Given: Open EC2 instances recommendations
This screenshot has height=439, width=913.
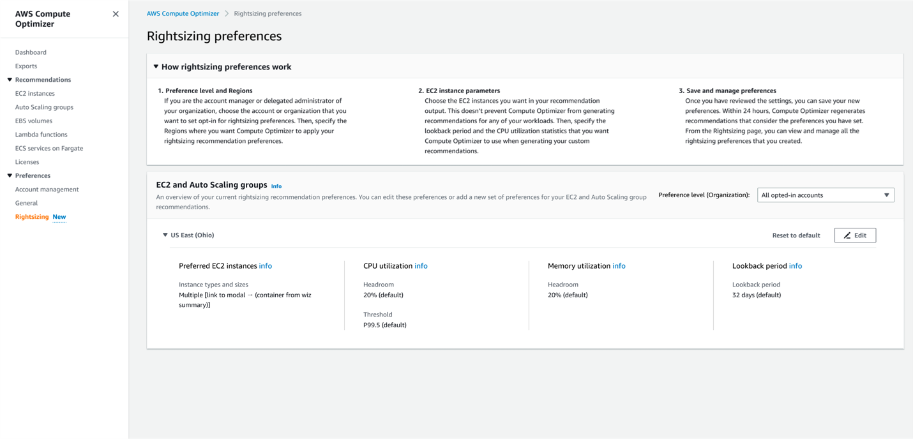Looking at the screenshot, I should (35, 93).
